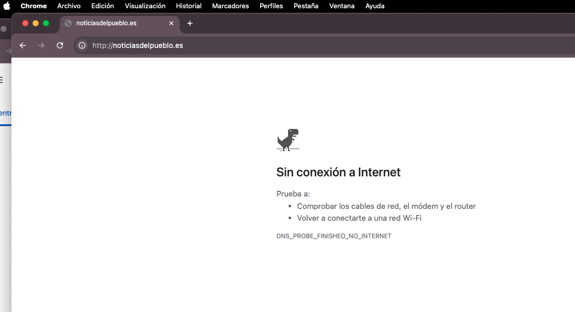Open the Chrome application menu
Viewport: 575px width, 312px height.
34,6
